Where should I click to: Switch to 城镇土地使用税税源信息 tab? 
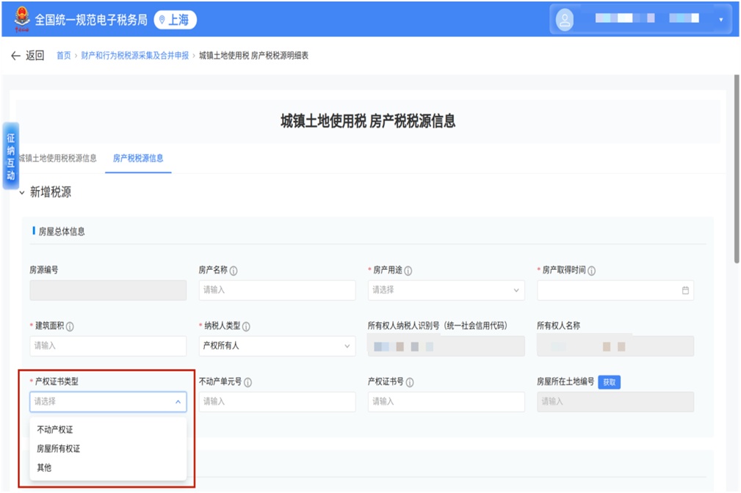[x=57, y=158]
